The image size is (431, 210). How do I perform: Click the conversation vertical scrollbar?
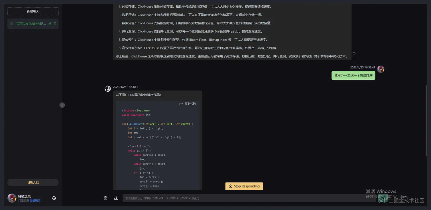click(427, 120)
